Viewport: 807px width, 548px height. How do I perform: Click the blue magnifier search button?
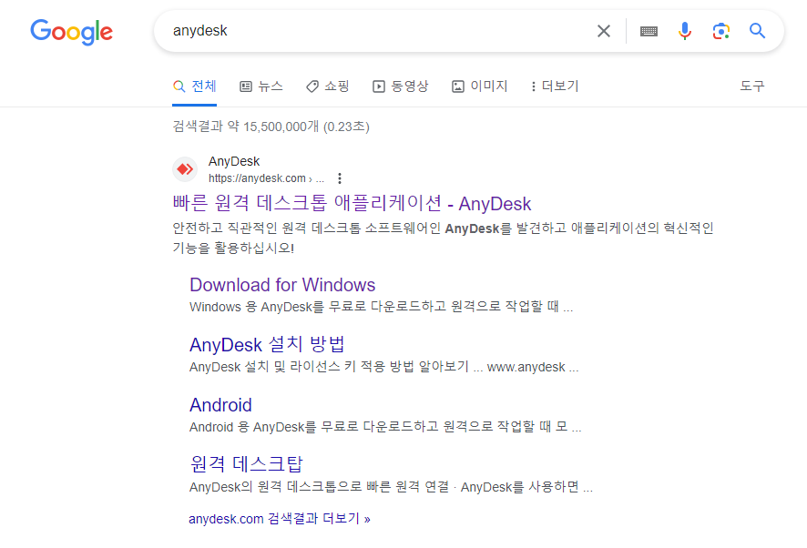click(757, 31)
